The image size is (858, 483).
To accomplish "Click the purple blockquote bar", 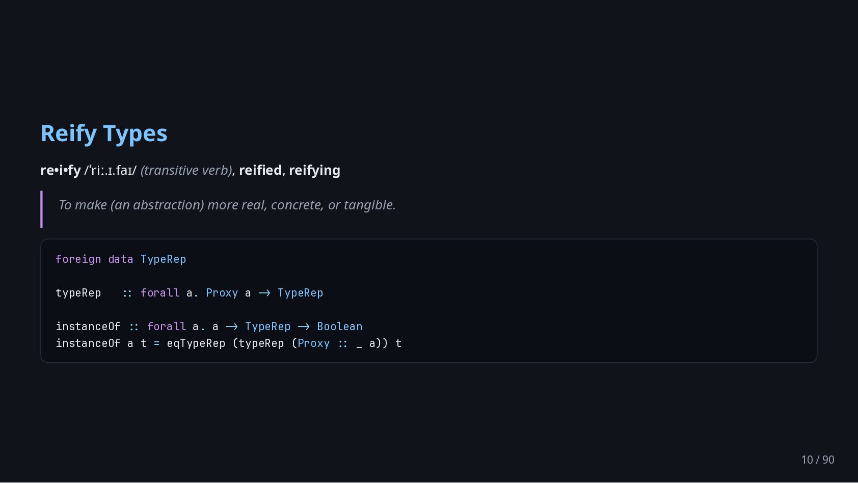I will tap(42, 209).
